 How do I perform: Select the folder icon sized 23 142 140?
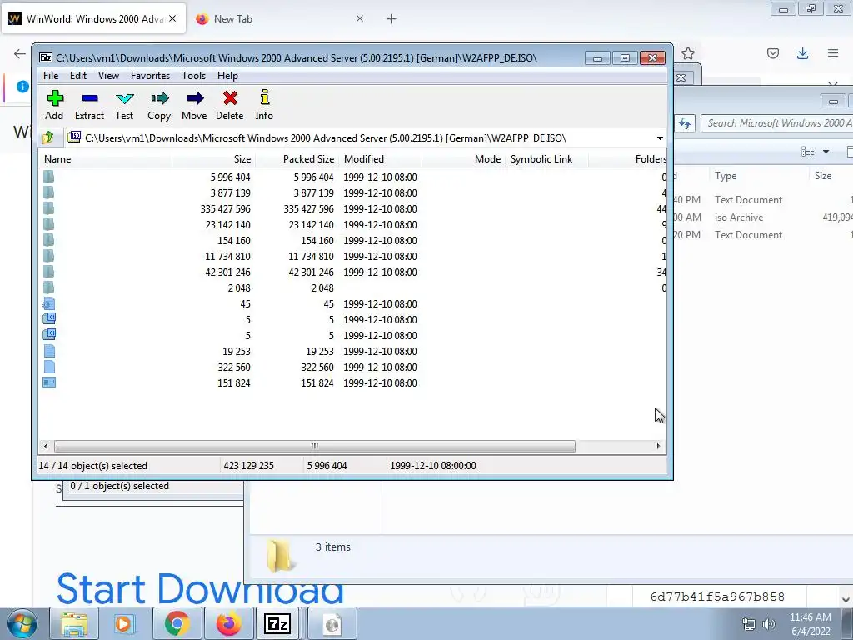pos(48,224)
